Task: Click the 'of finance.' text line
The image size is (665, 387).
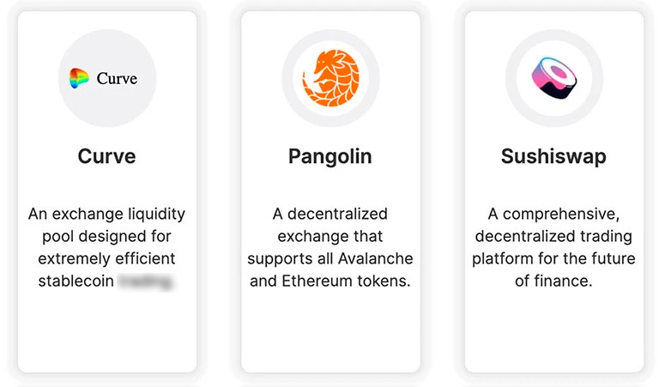Action: pos(553,281)
